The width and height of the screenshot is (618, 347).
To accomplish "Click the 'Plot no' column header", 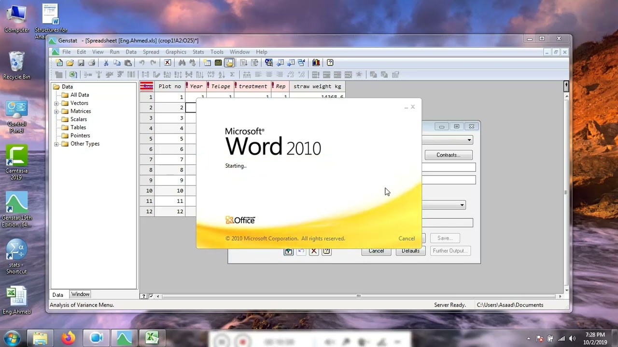I will [x=169, y=87].
